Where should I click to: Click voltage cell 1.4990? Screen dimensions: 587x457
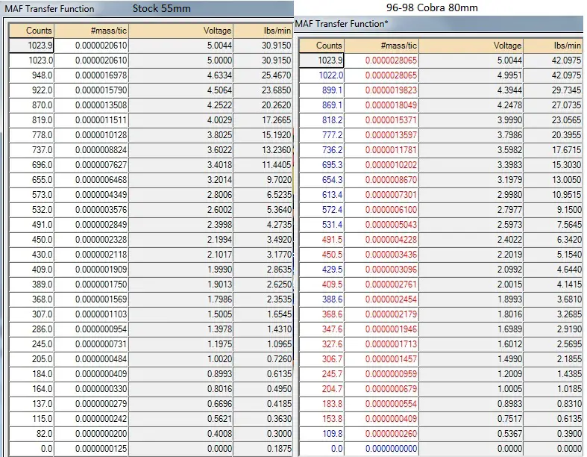click(x=471, y=359)
